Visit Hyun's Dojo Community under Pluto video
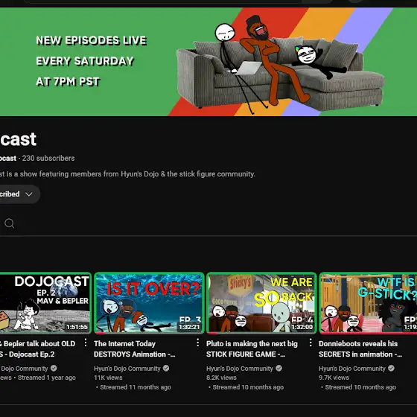 pyautogui.click(x=240, y=369)
